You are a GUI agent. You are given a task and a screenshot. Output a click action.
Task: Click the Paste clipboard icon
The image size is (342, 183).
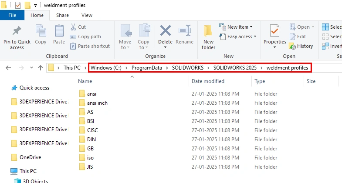pos(59,31)
